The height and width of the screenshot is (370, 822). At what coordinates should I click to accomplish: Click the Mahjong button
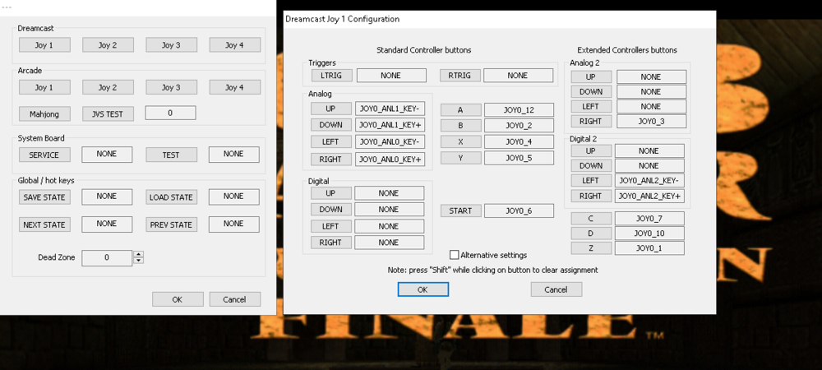click(44, 113)
